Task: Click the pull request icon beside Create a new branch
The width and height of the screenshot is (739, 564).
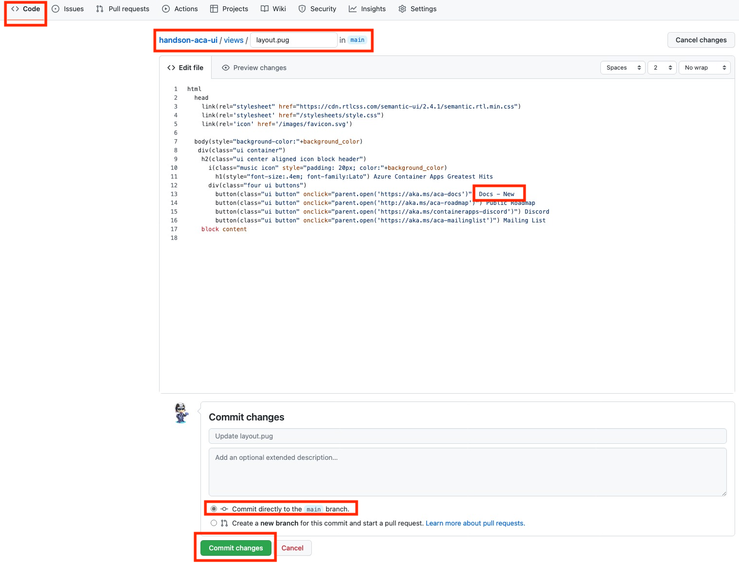Action: point(224,523)
